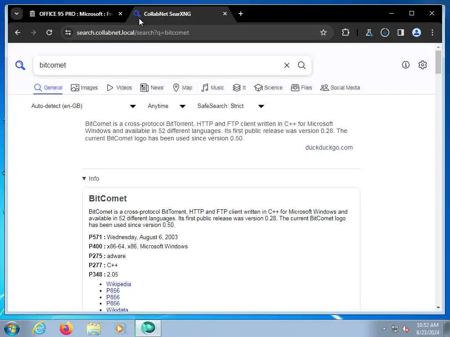This screenshot has height=337, width=450.
Task: Open SearXNG preferences gear icon
Action: coord(422,65)
